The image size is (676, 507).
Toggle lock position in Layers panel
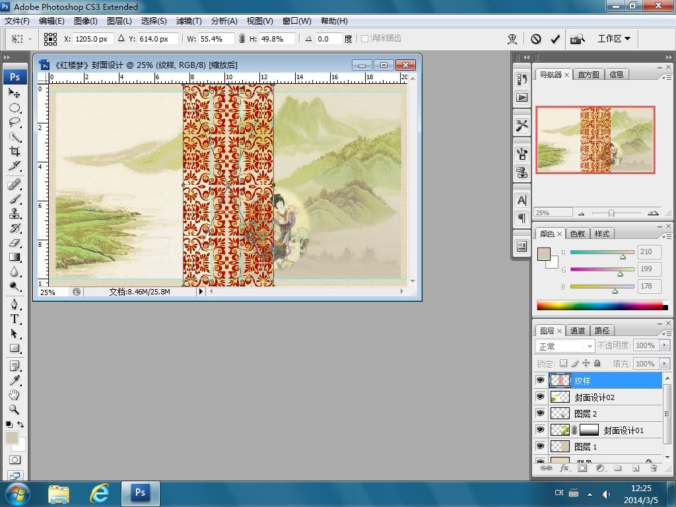[586, 363]
